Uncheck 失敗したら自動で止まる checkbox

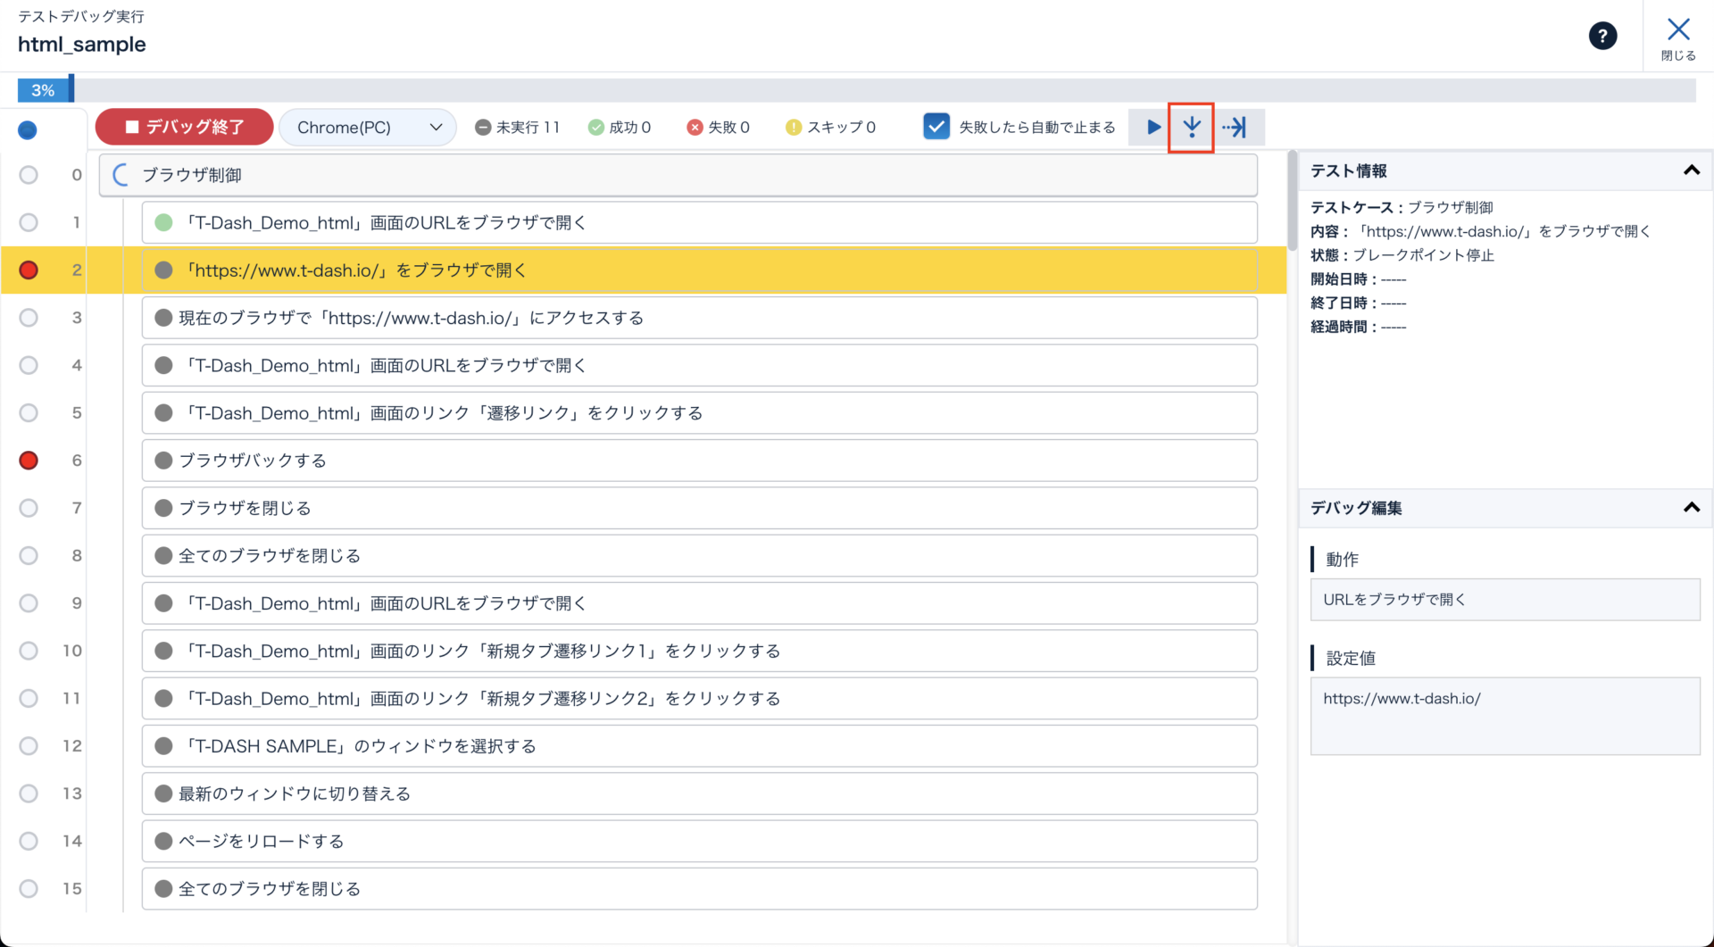coord(936,127)
